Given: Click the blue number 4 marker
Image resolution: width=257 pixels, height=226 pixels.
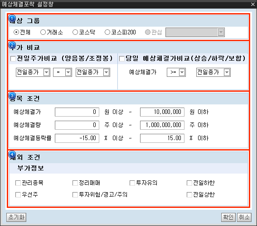Looking at the screenshot, I should (12, 155).
